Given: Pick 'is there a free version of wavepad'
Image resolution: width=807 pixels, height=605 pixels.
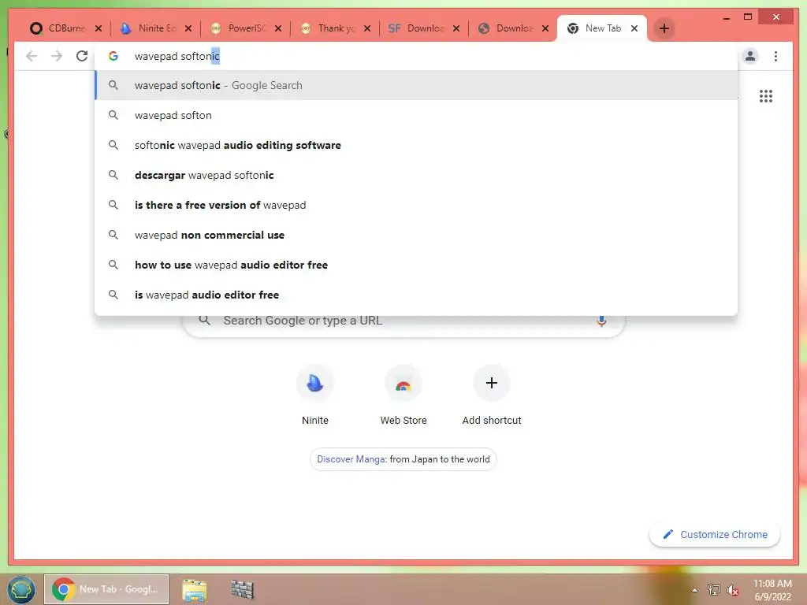Looking at the screenshot, I should [x=416, y=205].
